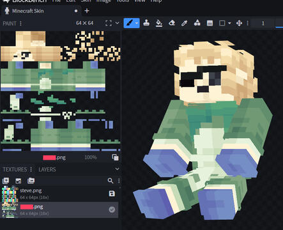
Task: Click the copy icon next to 100%
Action: (x=115, y=157)
